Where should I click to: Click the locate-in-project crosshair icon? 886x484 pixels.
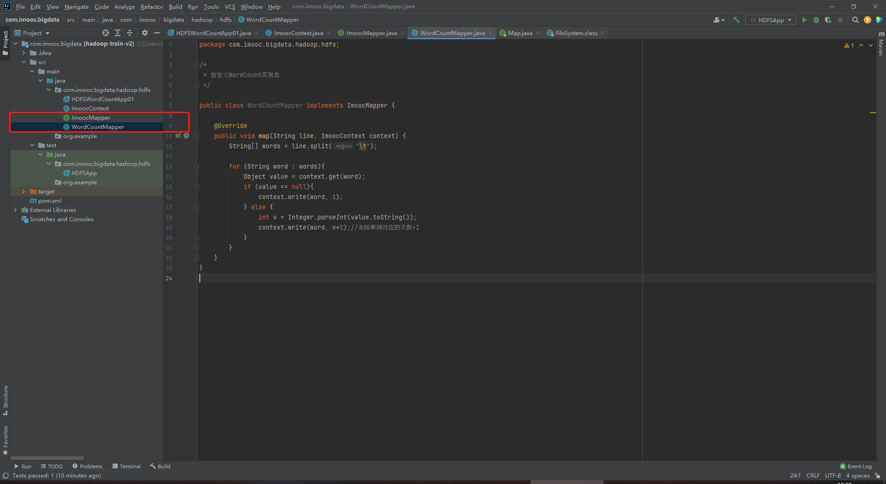[106, 33]
